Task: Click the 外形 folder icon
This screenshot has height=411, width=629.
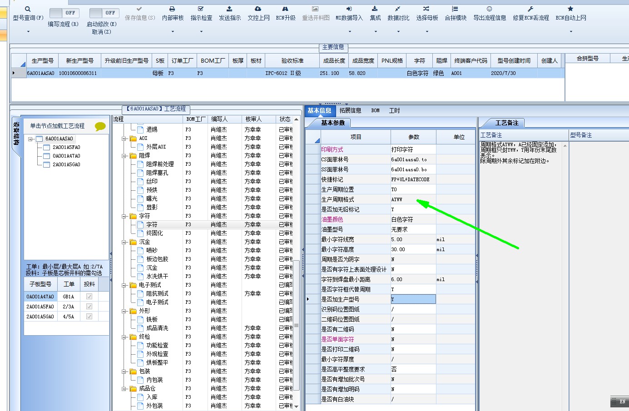Action: [133, 311]
